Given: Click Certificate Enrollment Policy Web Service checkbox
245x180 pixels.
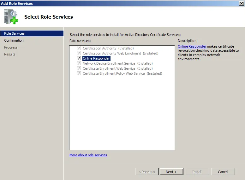Looking at the screenshot, I should click(79, 73).
